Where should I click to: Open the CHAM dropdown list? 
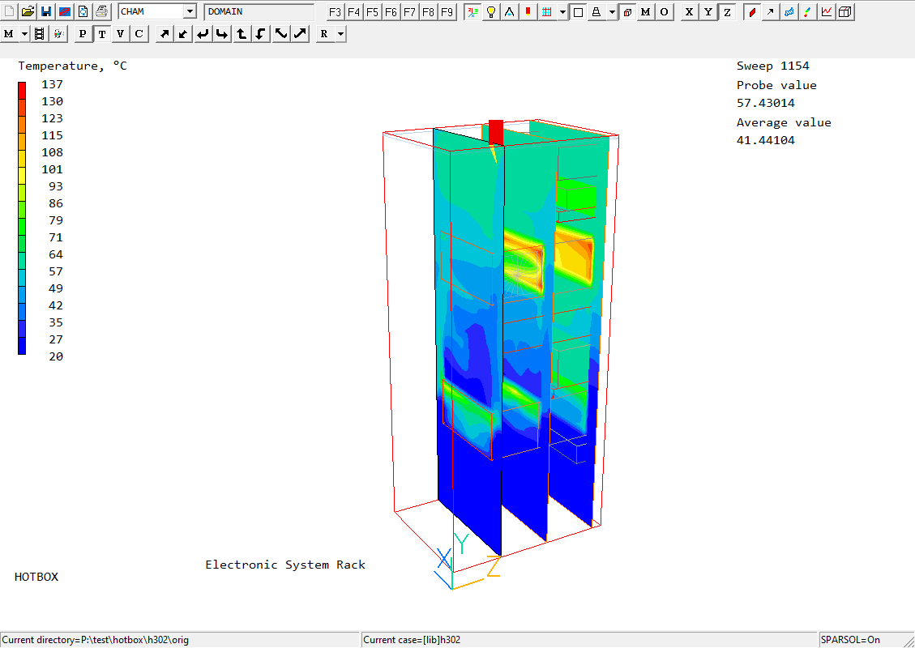tap(190, 11)
